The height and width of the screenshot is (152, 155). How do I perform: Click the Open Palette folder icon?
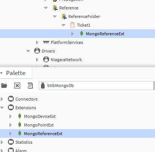[4, 86]
